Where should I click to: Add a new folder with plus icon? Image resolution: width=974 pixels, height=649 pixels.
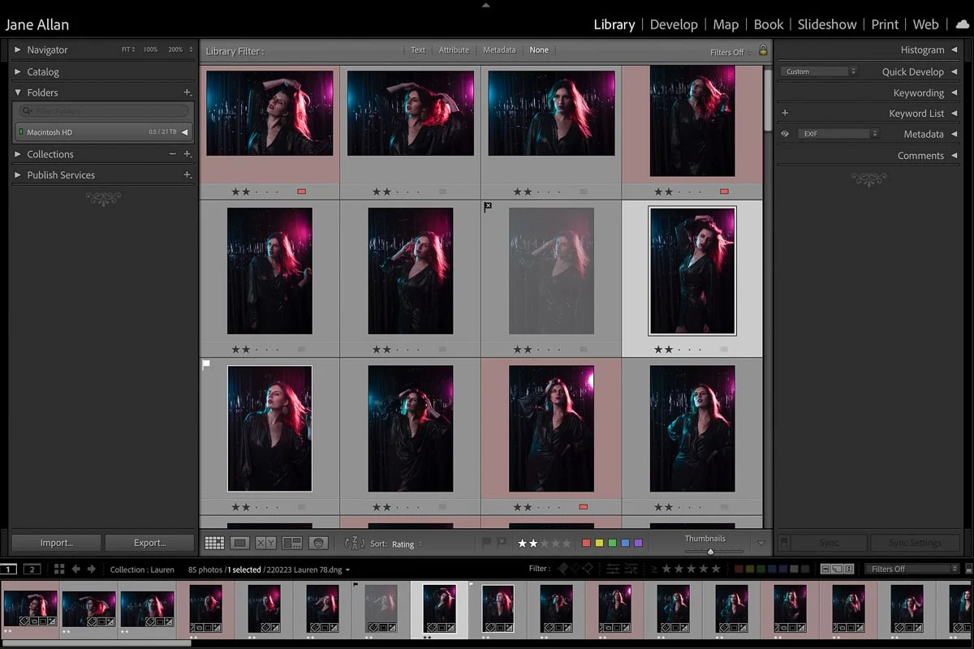pyautogui.click(x=187, y=92)
